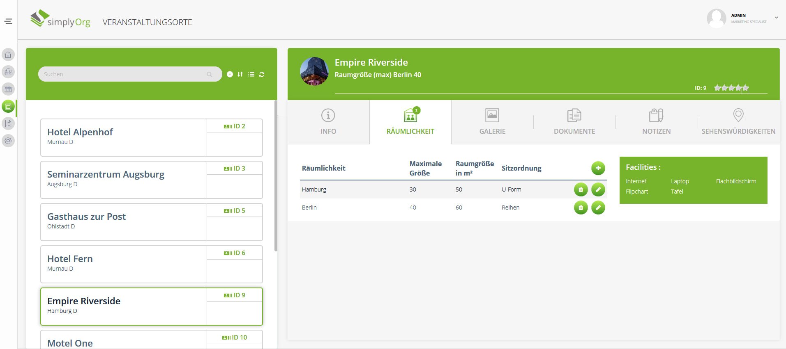786x349 pixels.
Task: Click the Tafel facility
Action: [677, 192]
